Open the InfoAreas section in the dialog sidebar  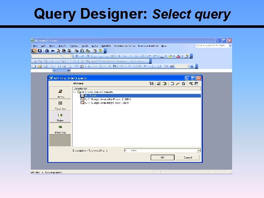pos(60,129)
